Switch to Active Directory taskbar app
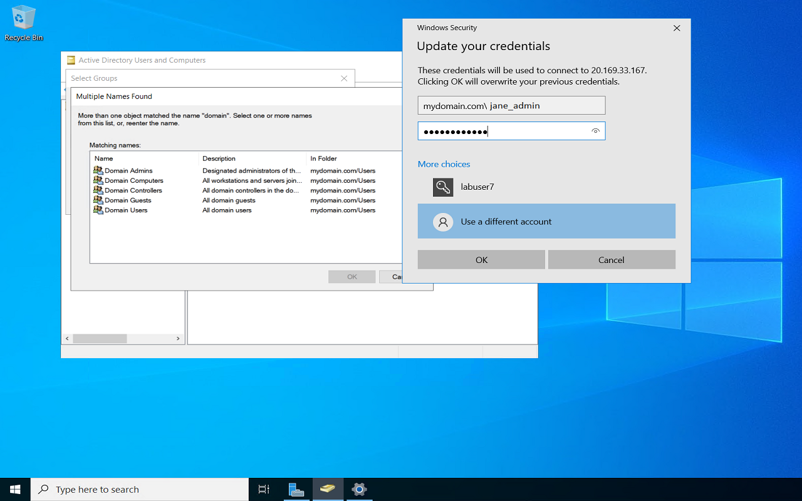The height and width of the screenshot is (501, 802). (x=328, y=490)
